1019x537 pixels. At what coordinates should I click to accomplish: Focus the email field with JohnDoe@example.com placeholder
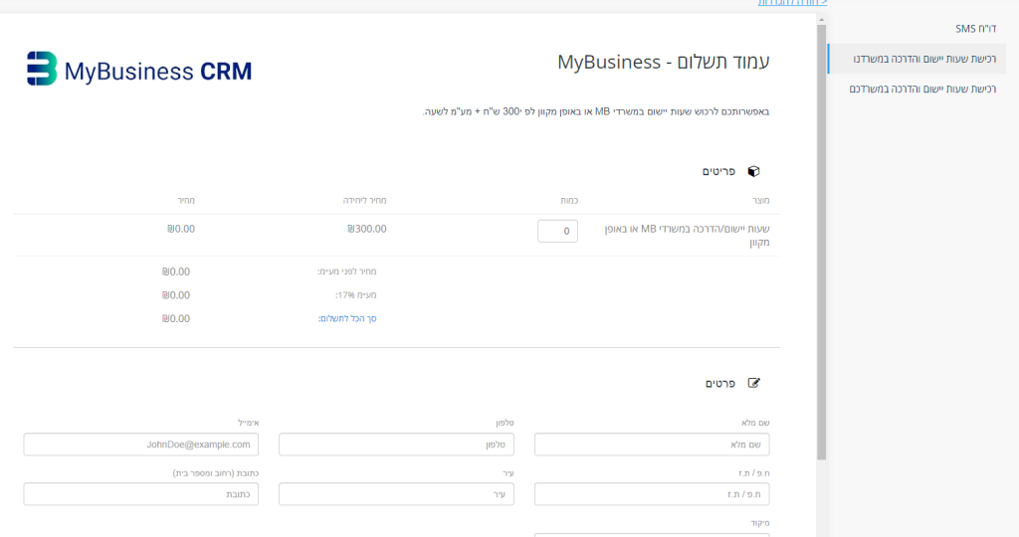click(x=141, y=445)
